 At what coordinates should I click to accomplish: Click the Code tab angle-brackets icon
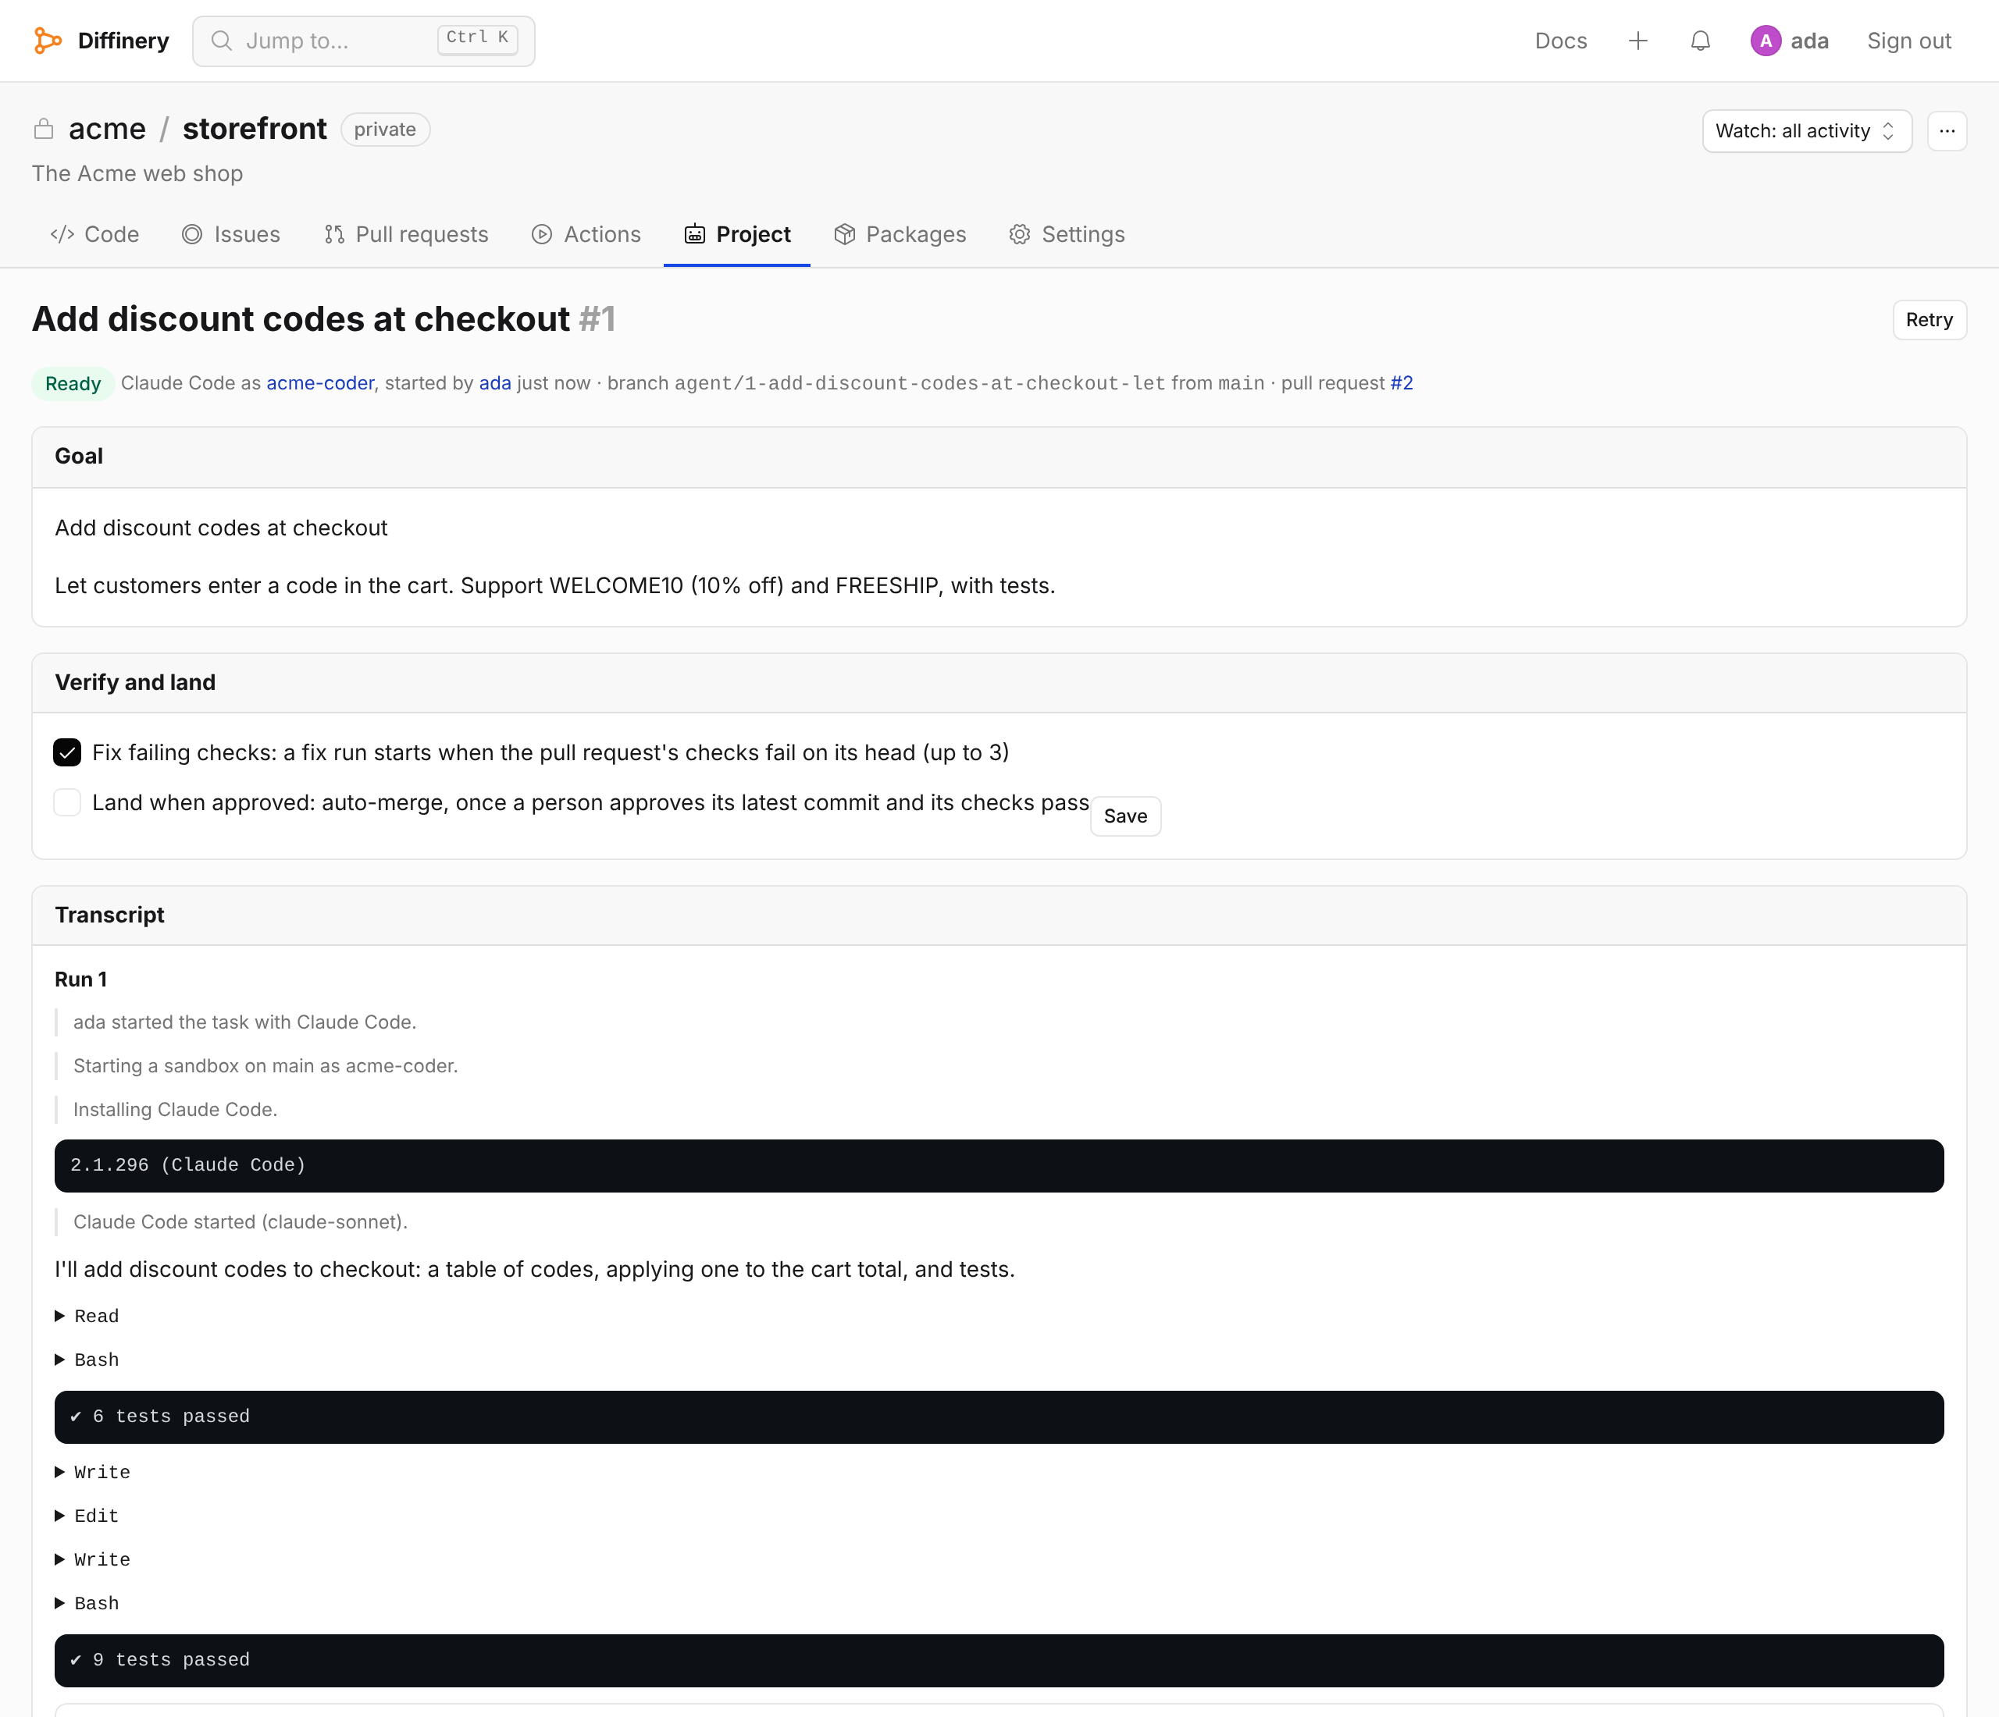[62, 234]
